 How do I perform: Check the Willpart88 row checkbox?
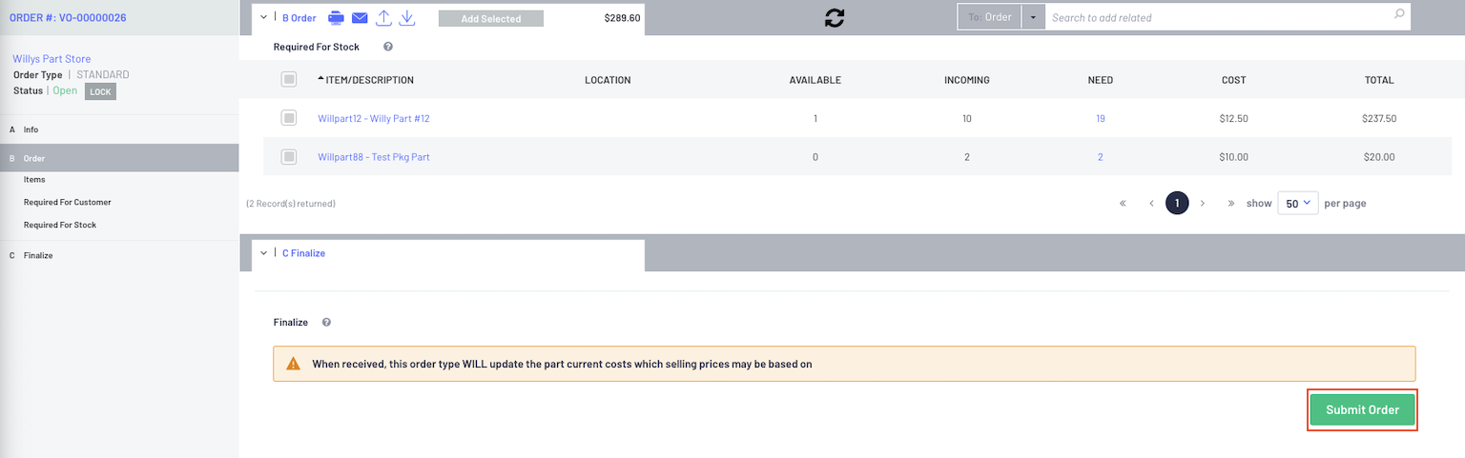coord(288,156)
